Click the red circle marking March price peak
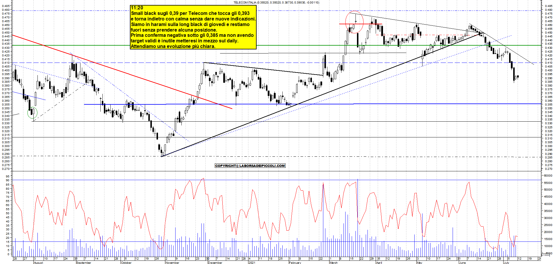This screenshot has width=553, height=264. [354, 22]
